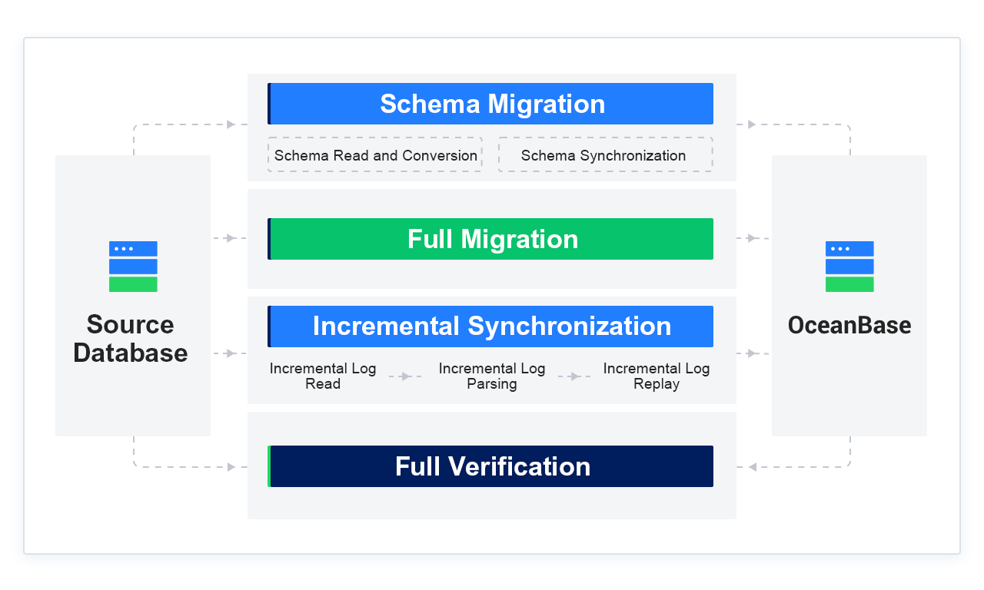Click the arrow between Log Read and Parsing
Viewport: 984px width, 590px height.
406,376
